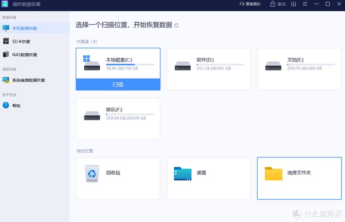
Task: Click the yellow folder icon
Action: [x=274, y=174]
